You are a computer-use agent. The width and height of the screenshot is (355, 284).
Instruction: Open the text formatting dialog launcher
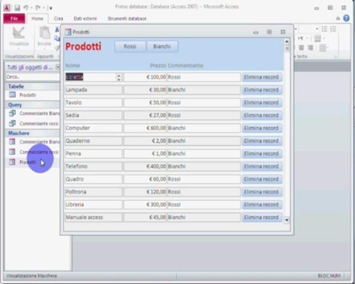pos(336,57)
